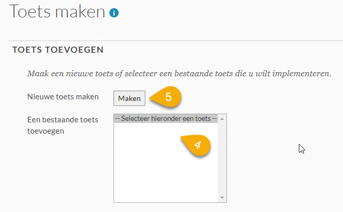
Task: Click the test list's scroll up arrow
Action: pyautogui.click(x=222, y=119)
